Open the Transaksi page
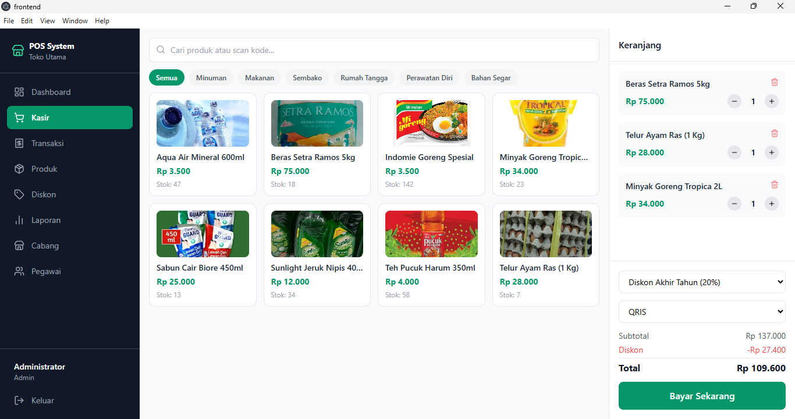Viewport: 795px width, 419px height. pos(70,143)
